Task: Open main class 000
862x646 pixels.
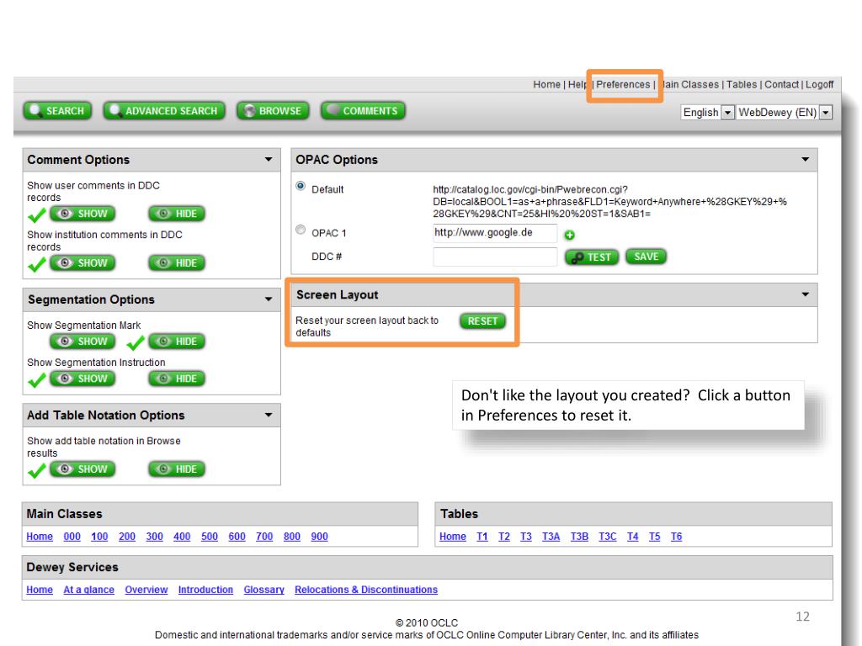Action: (72, 536)
